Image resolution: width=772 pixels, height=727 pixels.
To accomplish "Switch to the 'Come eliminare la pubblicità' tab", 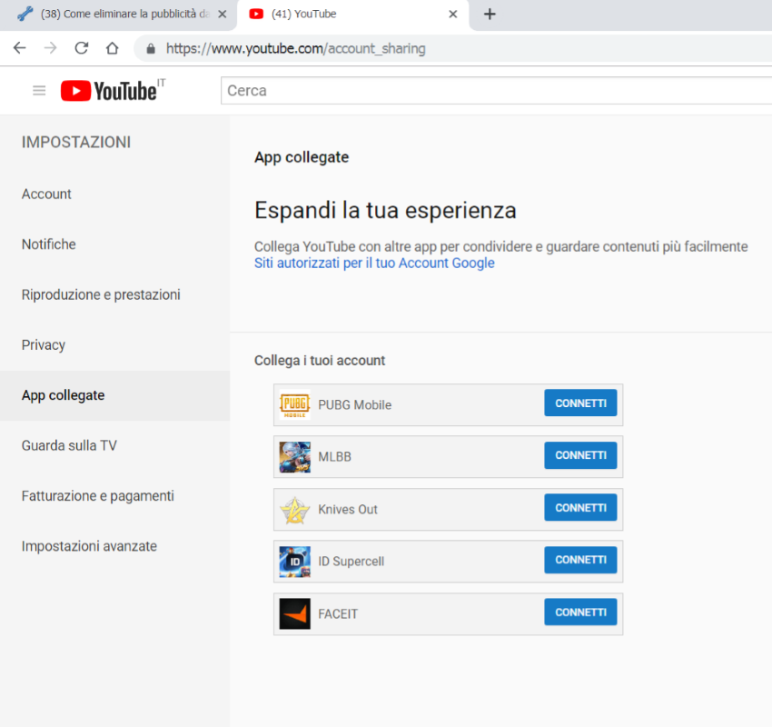I will [118, 15].
